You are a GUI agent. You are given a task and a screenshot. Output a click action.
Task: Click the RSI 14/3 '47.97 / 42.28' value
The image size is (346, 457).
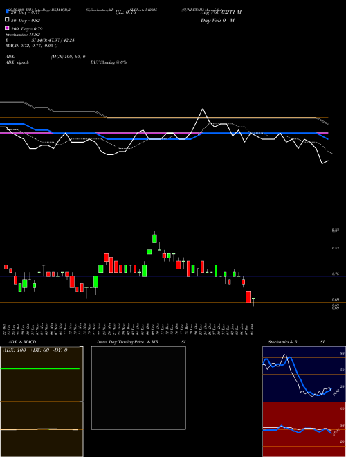(x=62, y=40)
